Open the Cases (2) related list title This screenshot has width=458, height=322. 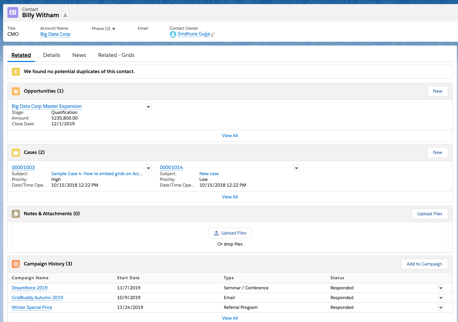34,152
